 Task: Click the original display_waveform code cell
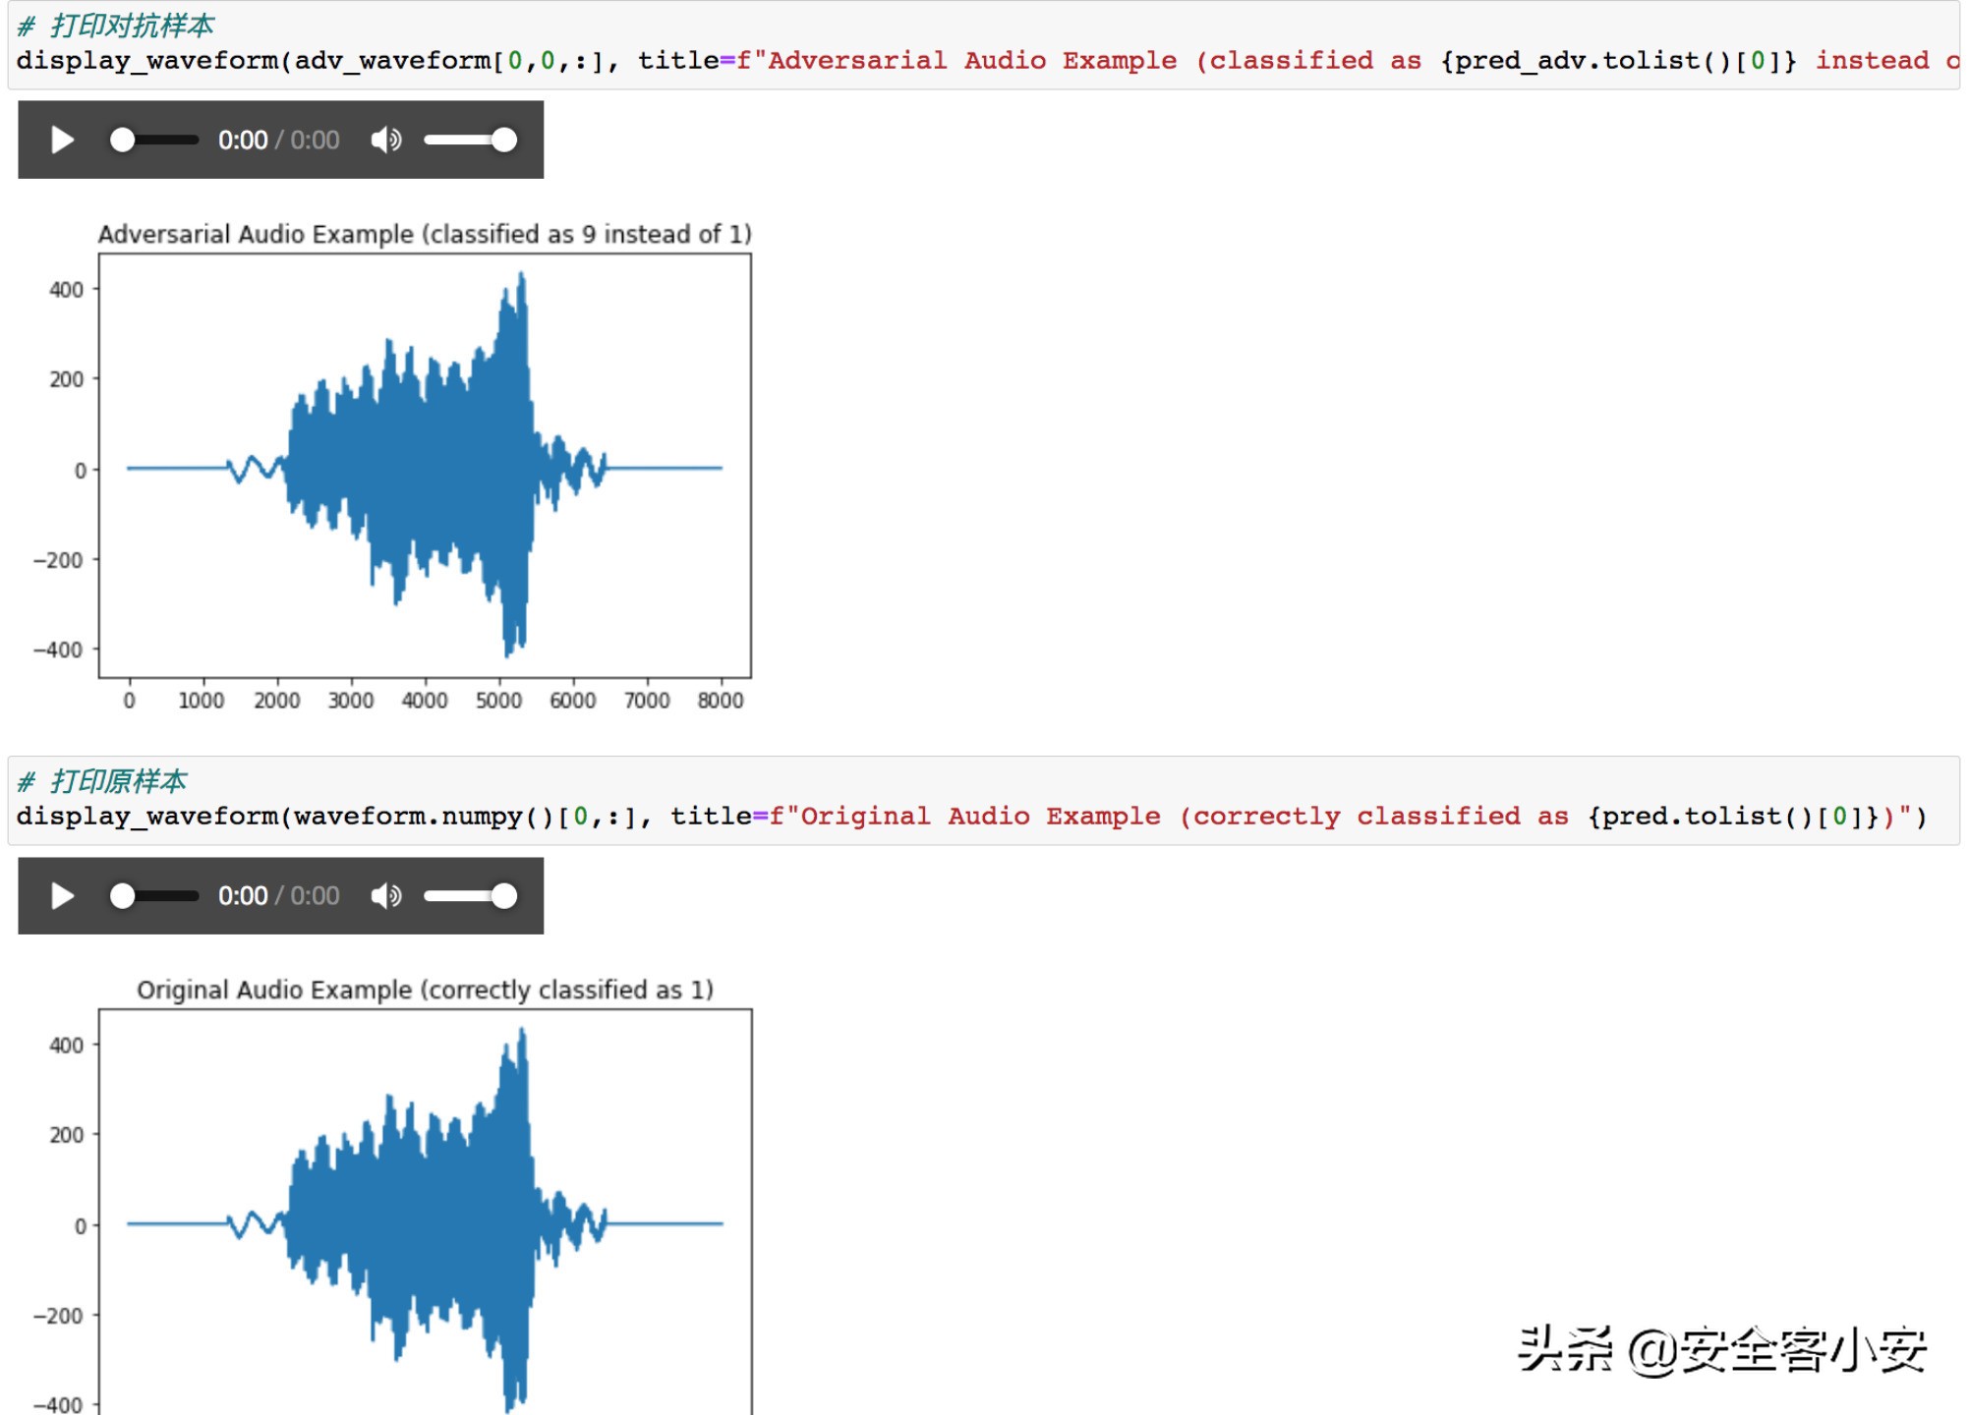pyautogui.click(x=984, y=801)
